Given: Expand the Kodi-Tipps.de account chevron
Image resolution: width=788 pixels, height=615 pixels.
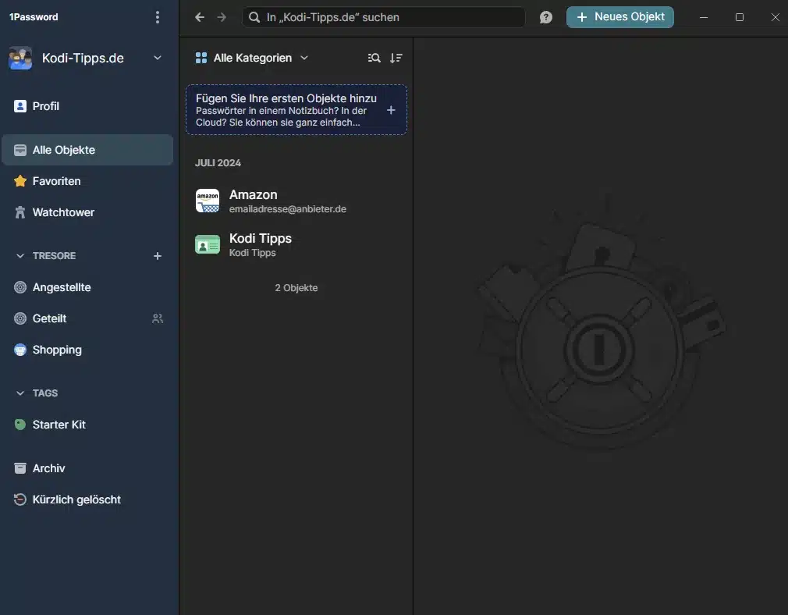Looking at the screenshot, I should [x=158, y=58].
